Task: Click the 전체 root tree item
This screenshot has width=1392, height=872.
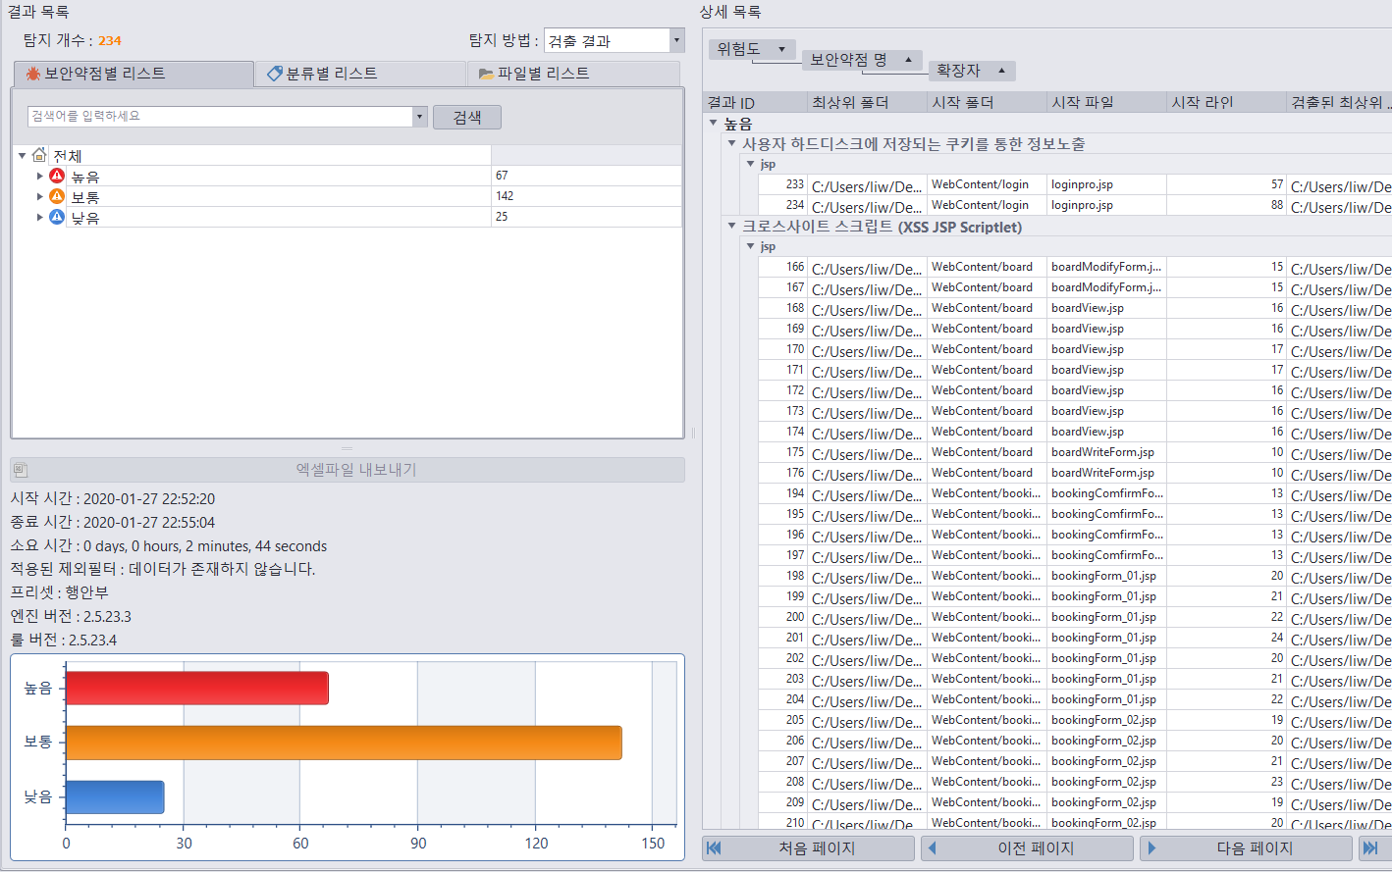Action: pyautogui.click(x=67, y=156)
